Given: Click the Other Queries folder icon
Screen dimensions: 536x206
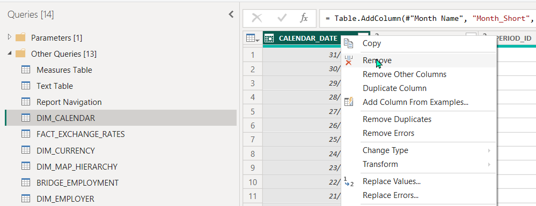Looking at the screenshot, I should pyautogui.click(x=20, y=54).
